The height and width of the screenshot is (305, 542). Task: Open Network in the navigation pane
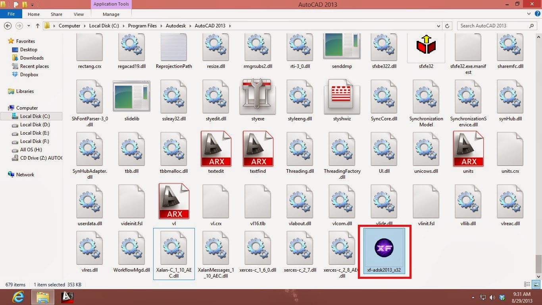coord(25,175)
